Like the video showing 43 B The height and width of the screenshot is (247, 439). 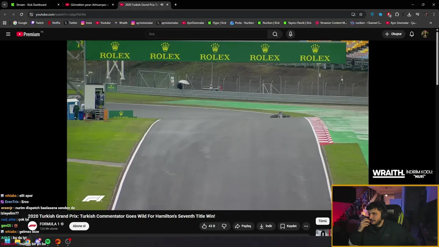point(209,226)
